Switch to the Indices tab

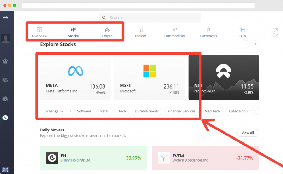141,32
